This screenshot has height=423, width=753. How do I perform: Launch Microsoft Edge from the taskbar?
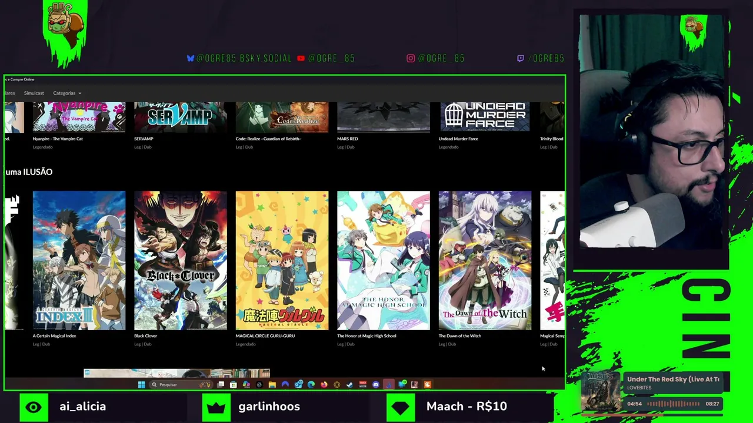click(311, 385)
